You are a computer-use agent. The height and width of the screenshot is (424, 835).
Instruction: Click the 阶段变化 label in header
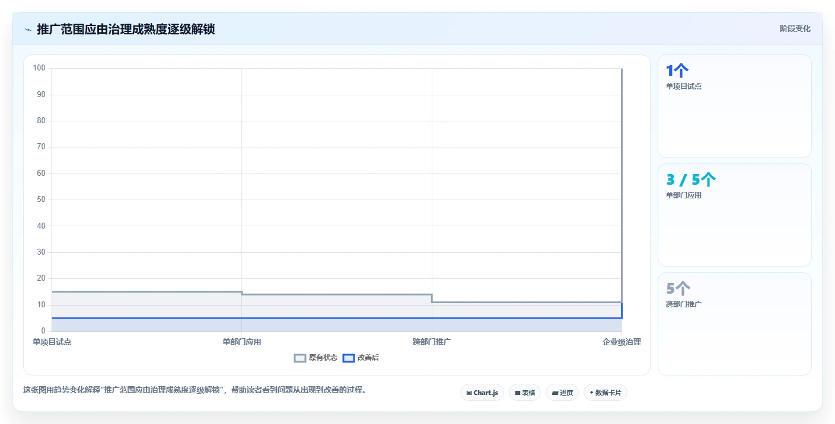795,28
